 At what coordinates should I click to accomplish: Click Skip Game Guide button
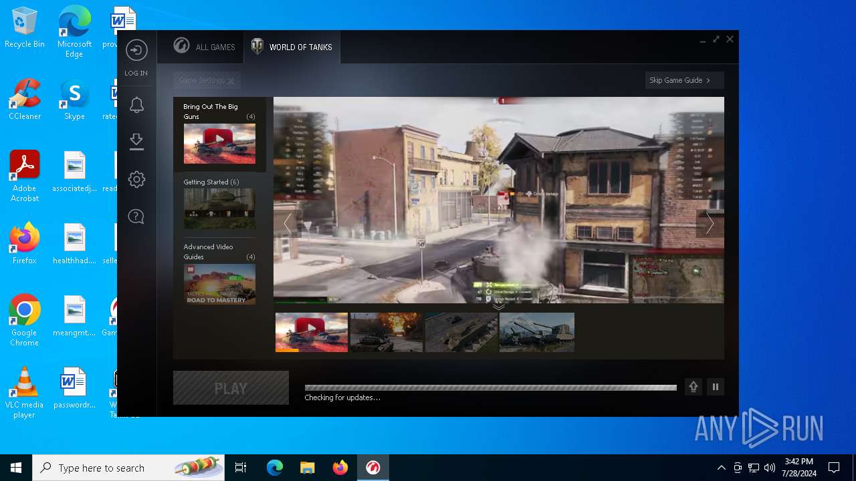point(684,80)
